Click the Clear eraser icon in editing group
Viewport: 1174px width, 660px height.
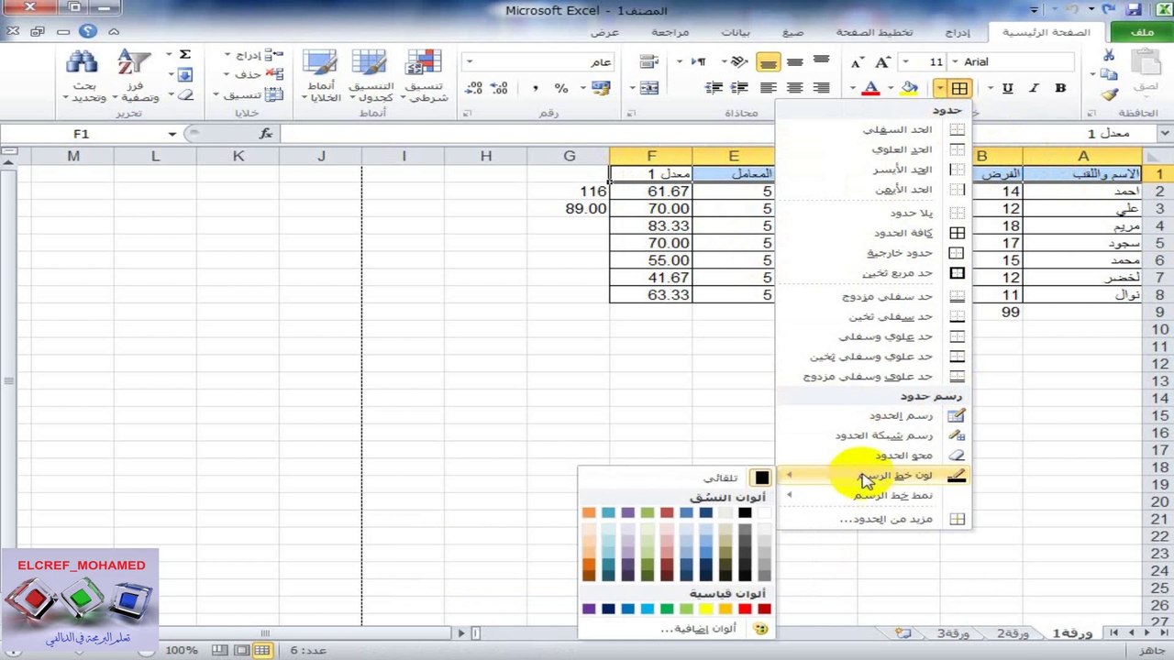184,94
